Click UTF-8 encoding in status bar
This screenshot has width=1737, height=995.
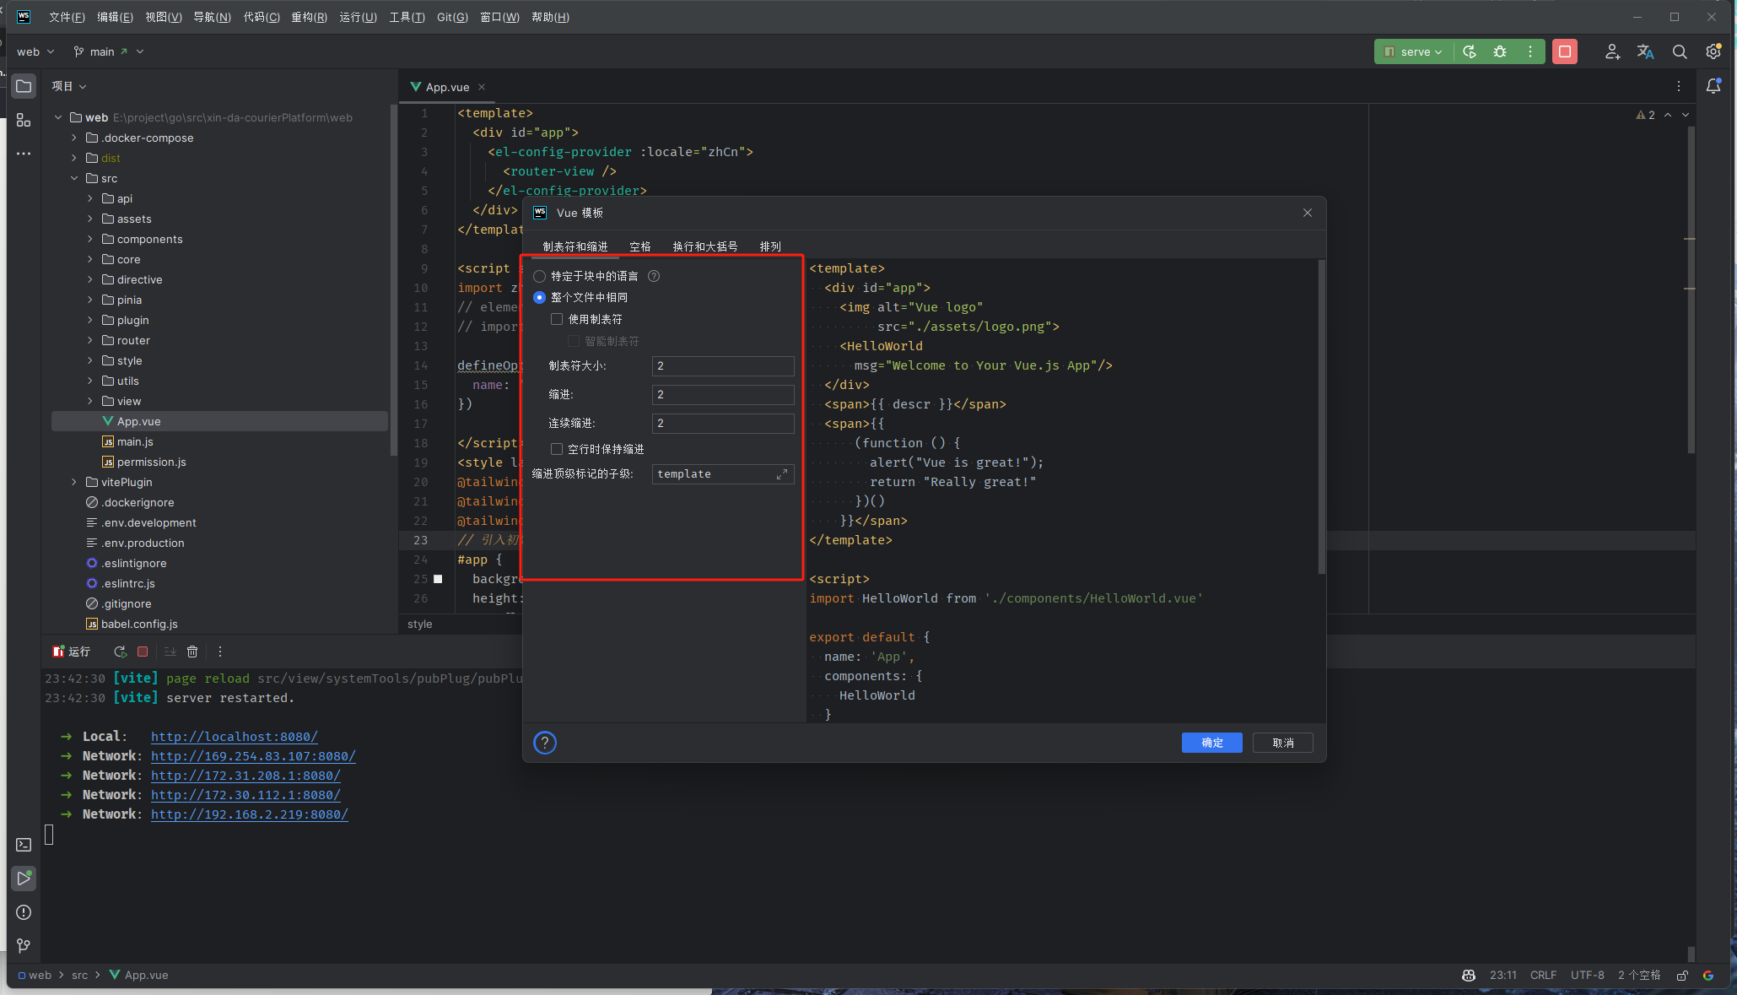(x=1587, y=976)
